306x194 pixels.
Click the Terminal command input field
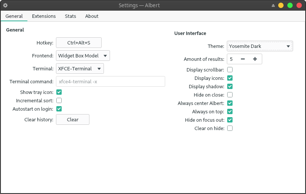point(110,81)
